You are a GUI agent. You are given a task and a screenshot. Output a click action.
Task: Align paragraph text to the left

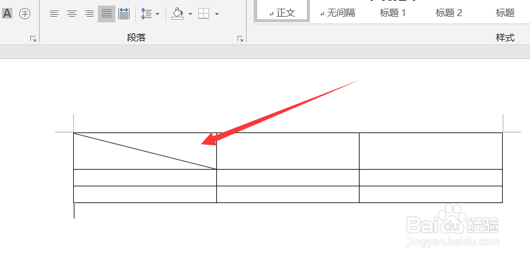(x=55, y=14)
